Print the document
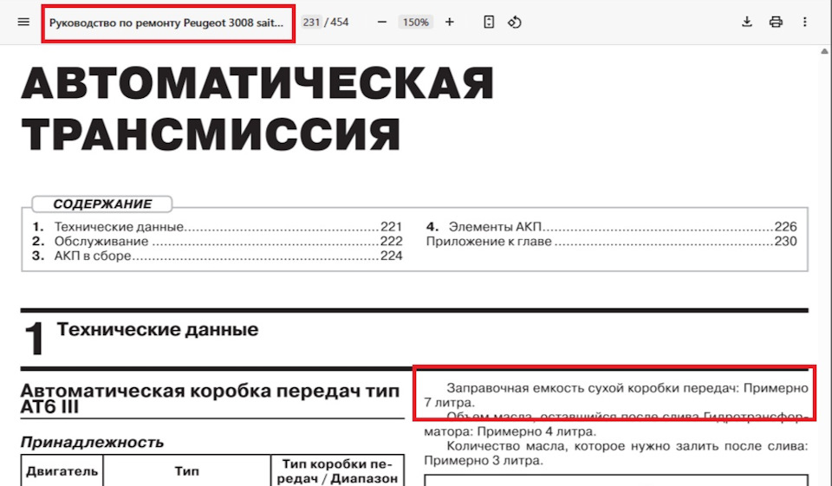This screenshot has width=832, height=486. click(776, 22)
